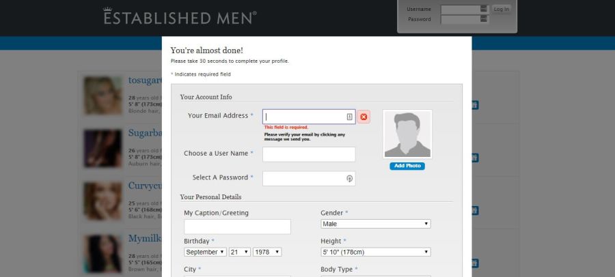Image resolution: width=615 pixels, height=277 pixels.
Task: Open the birthday month dropdown showing September
Action: [x=205, y=252]
